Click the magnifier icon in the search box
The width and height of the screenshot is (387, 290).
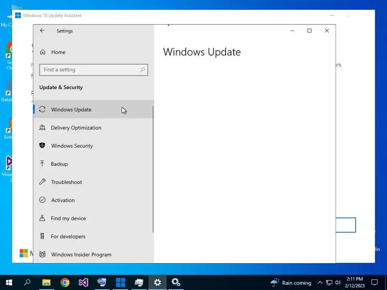point(142,70)
